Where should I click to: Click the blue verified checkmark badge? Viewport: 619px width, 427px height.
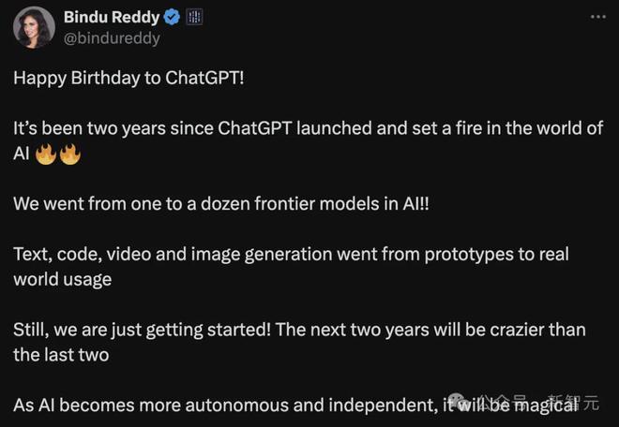(172, 18)
